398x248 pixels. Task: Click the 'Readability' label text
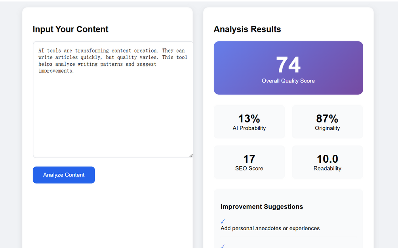328,168
